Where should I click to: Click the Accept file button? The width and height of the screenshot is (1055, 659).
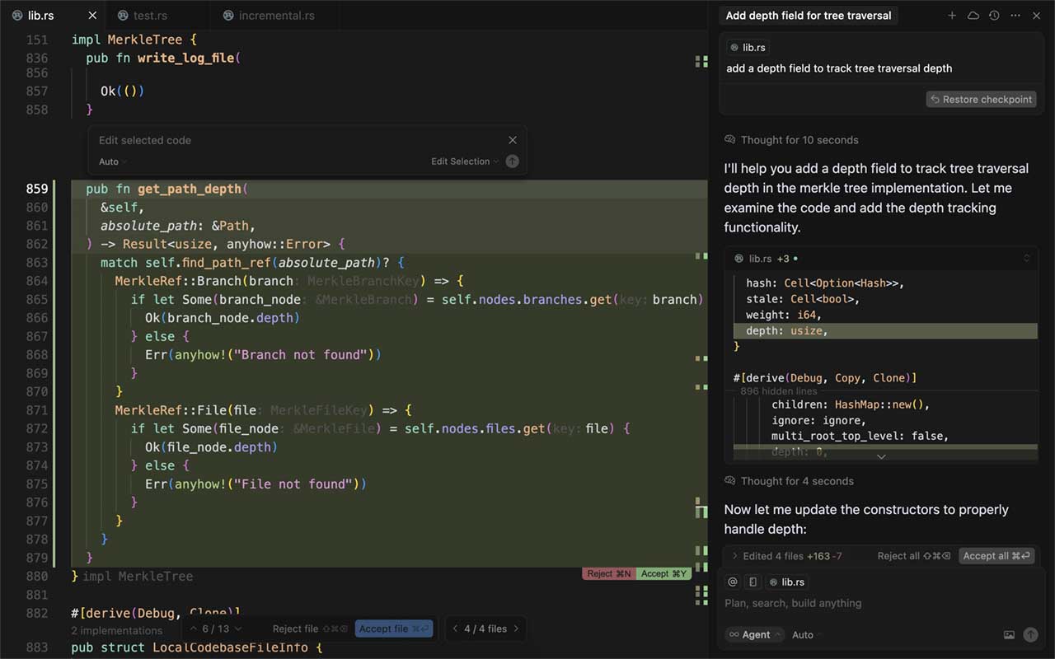point(394,629)
